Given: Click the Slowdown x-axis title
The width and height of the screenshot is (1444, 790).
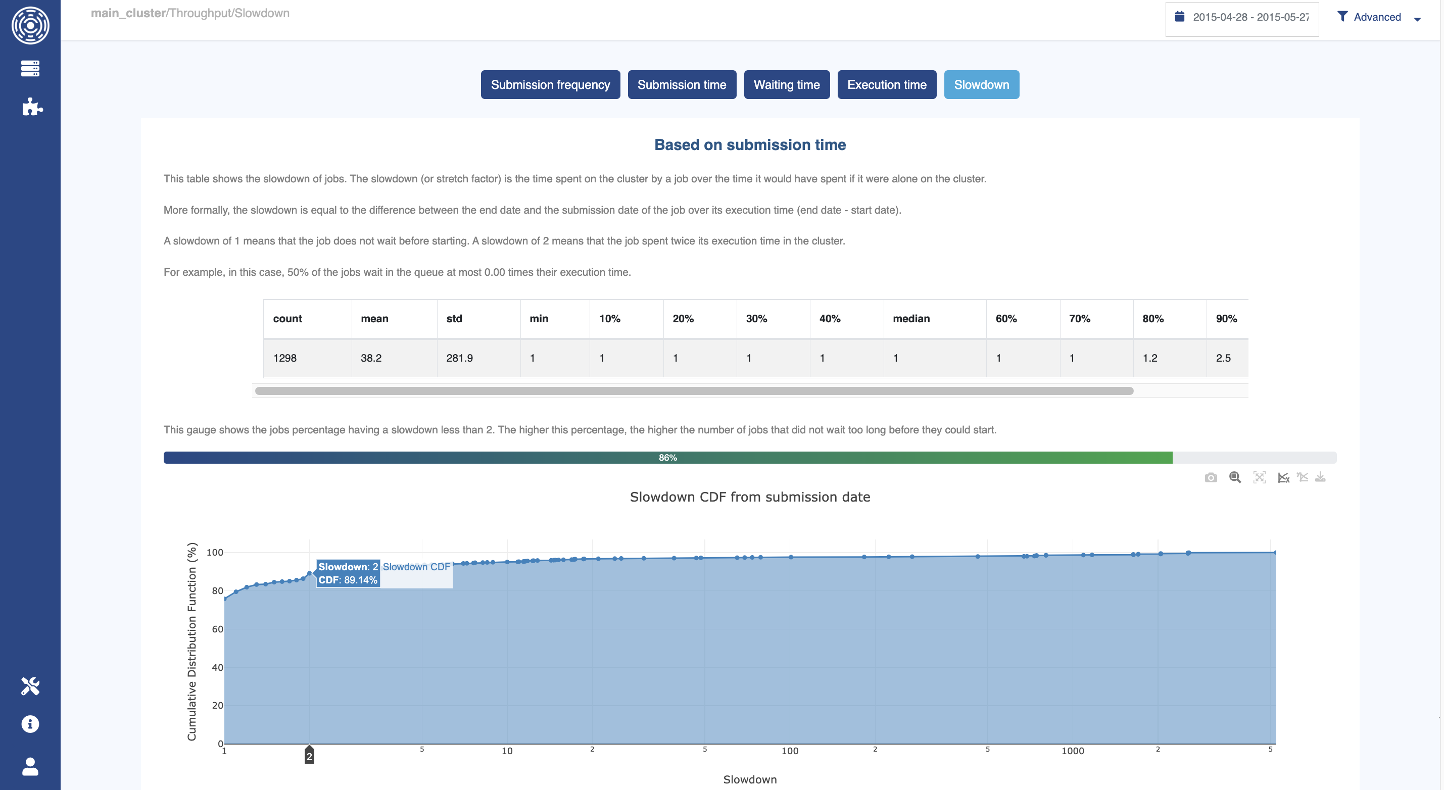Looking at the screenshot, I should pyautogui.click(x=750, y=779).
